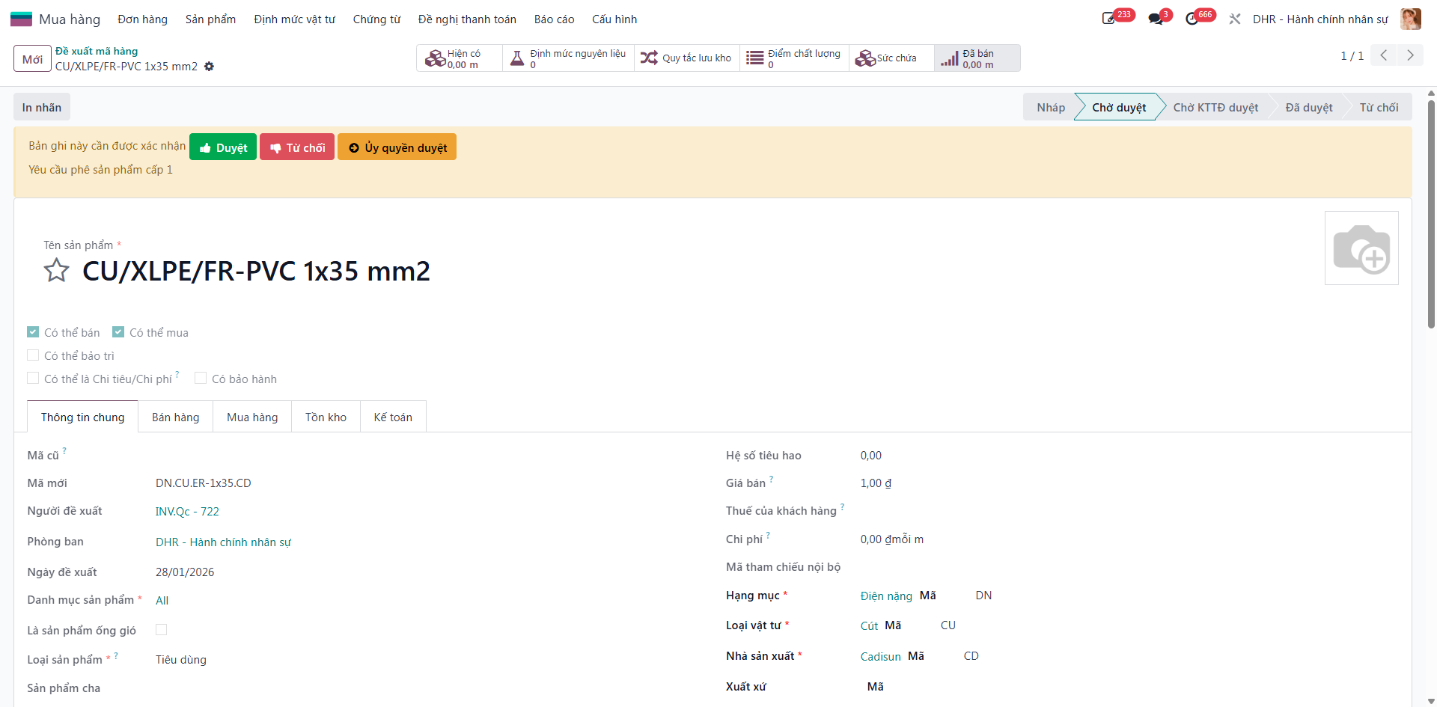
Task: Switch to the Bán hàng tab
Action: pos(176,417)
